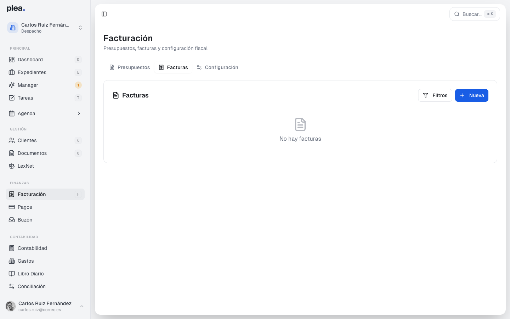Image resolution: width=510 pixels, height=319 pixels.
Task: Click the 'No hay facturas' message
Action: 300,139
